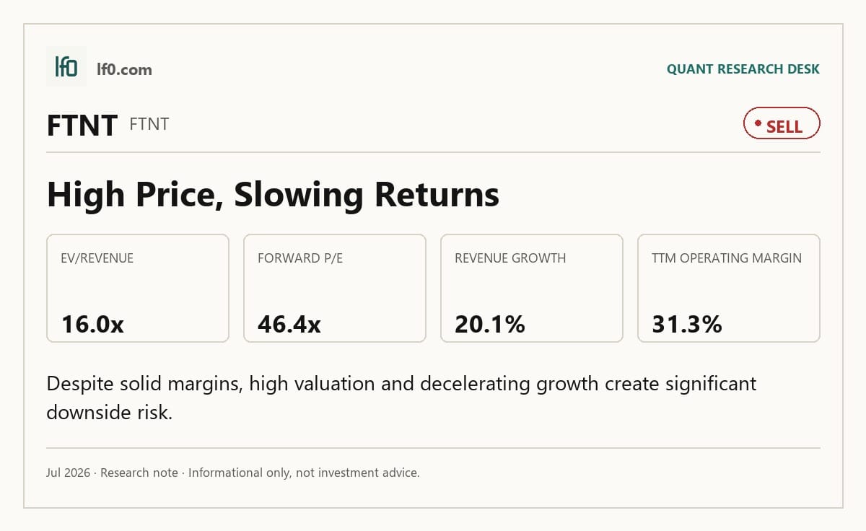The height and width of the screenshot is (531, 866).
Task: Open the Revenue Growth metric card
Action: pos(532,288)
